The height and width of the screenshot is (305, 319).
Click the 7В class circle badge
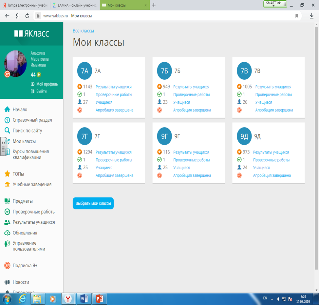pyautogui.click(x=244, y=71)
